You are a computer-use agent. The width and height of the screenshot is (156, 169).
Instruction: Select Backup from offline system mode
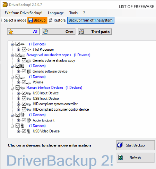pyautogui.click(x=91, y=20)
